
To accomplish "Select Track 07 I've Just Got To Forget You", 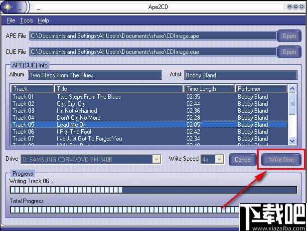I will coord(150,139).
